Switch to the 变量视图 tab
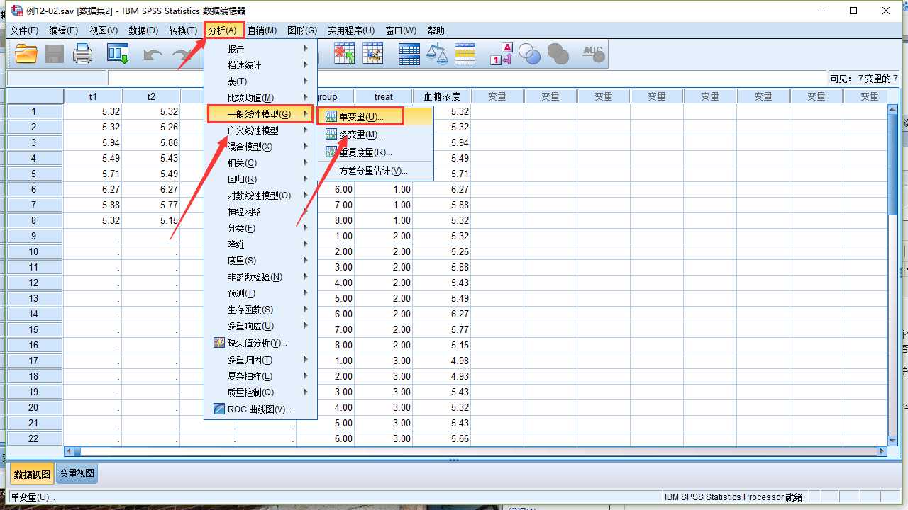The height and width of the screenshot is (510, 908). click(77, 474)
